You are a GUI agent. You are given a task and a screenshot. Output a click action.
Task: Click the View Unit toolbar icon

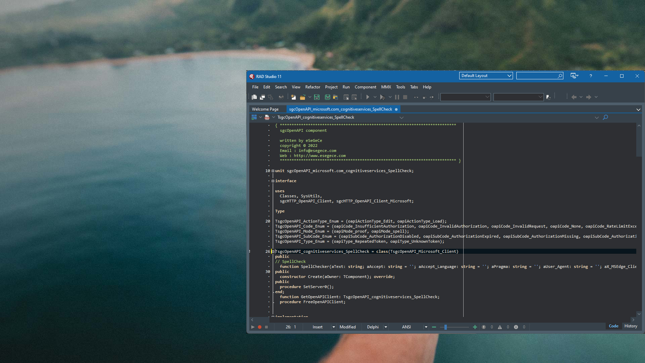pos(254,97)
